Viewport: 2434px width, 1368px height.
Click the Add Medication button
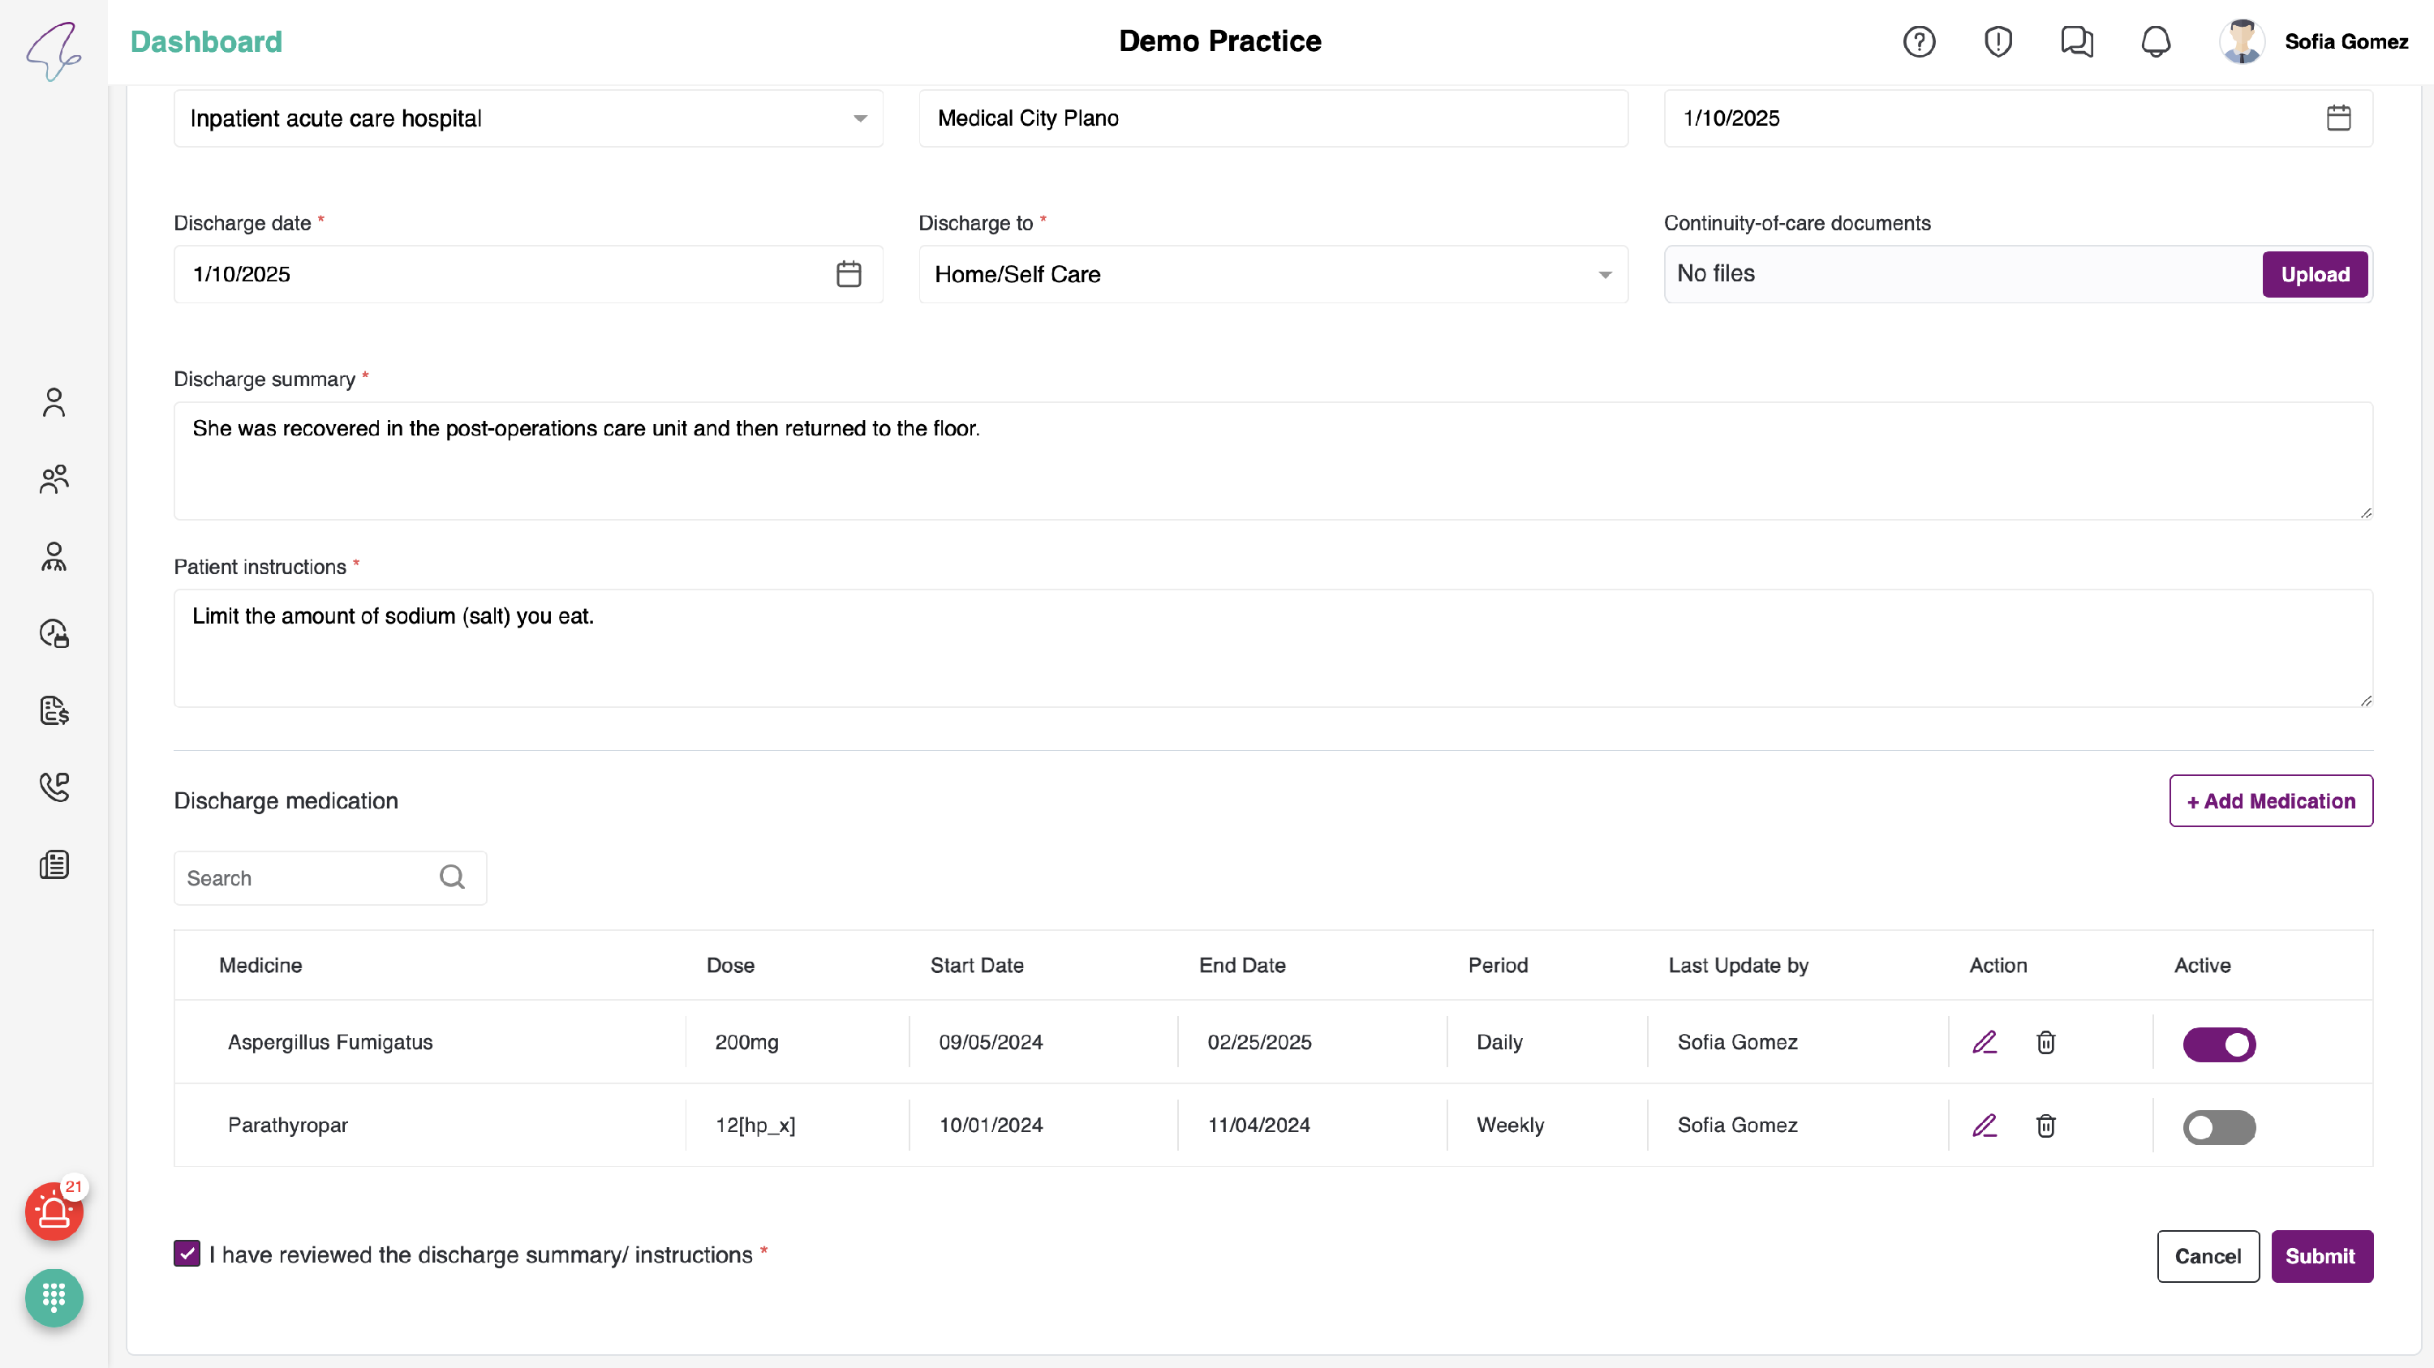coord(2269,800)
